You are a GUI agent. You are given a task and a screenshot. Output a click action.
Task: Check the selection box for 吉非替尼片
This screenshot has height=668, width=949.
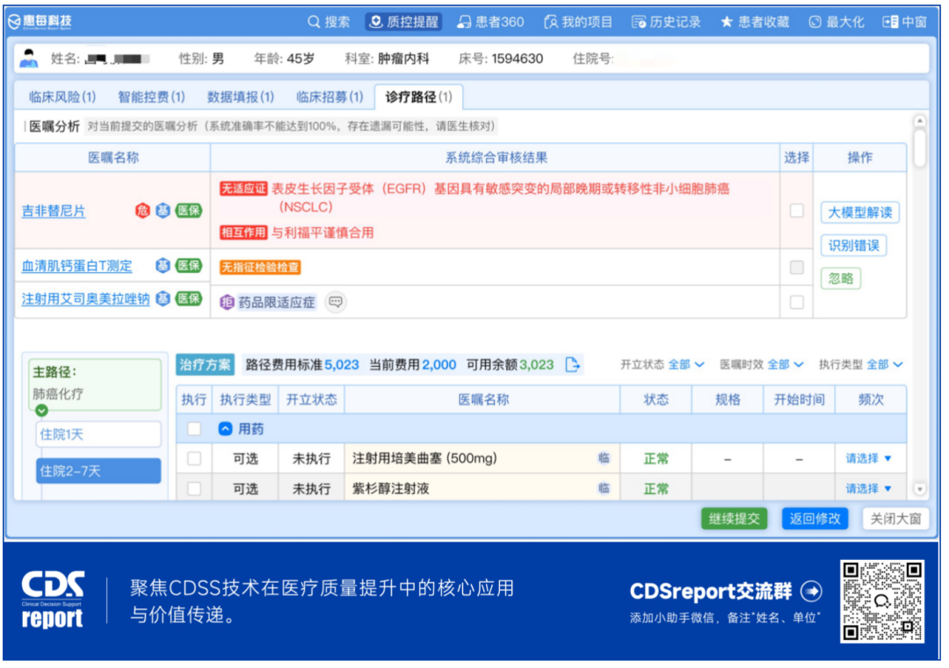797,212
